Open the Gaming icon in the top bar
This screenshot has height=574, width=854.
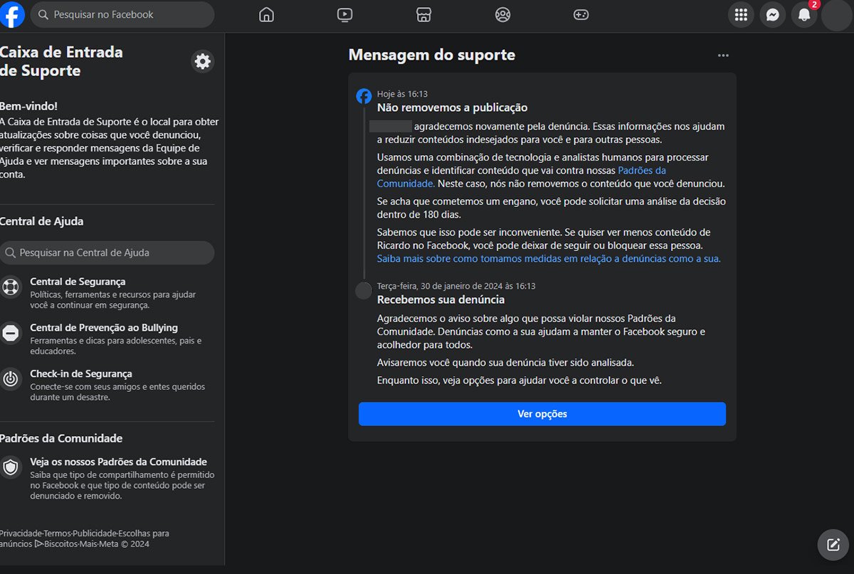tap(581, 14)
